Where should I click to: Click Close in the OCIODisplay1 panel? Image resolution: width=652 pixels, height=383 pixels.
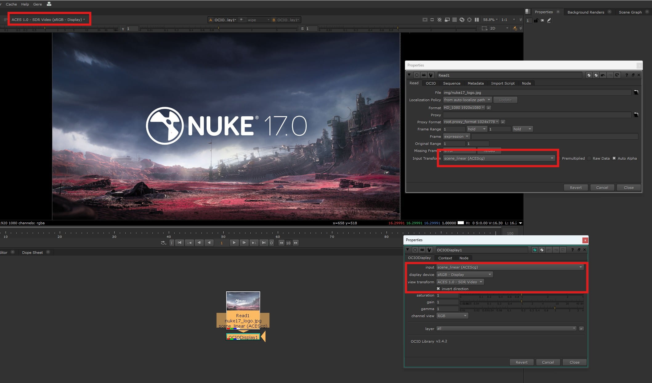pos(574,362)
